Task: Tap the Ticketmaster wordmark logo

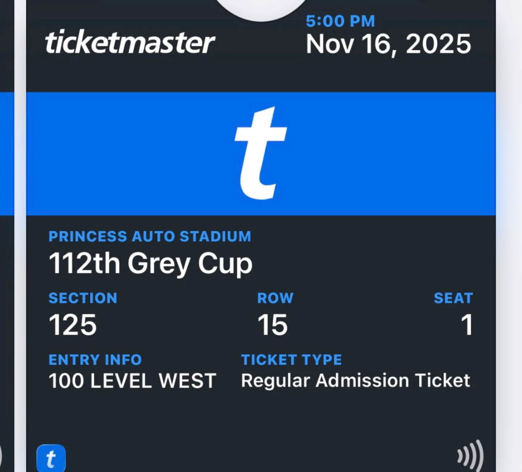Action: (x=130, y=42)
